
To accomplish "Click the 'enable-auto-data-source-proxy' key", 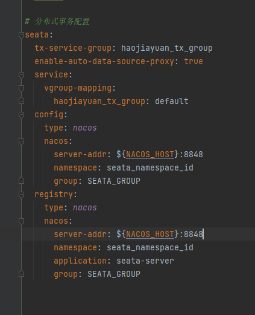I will point(104,62).
